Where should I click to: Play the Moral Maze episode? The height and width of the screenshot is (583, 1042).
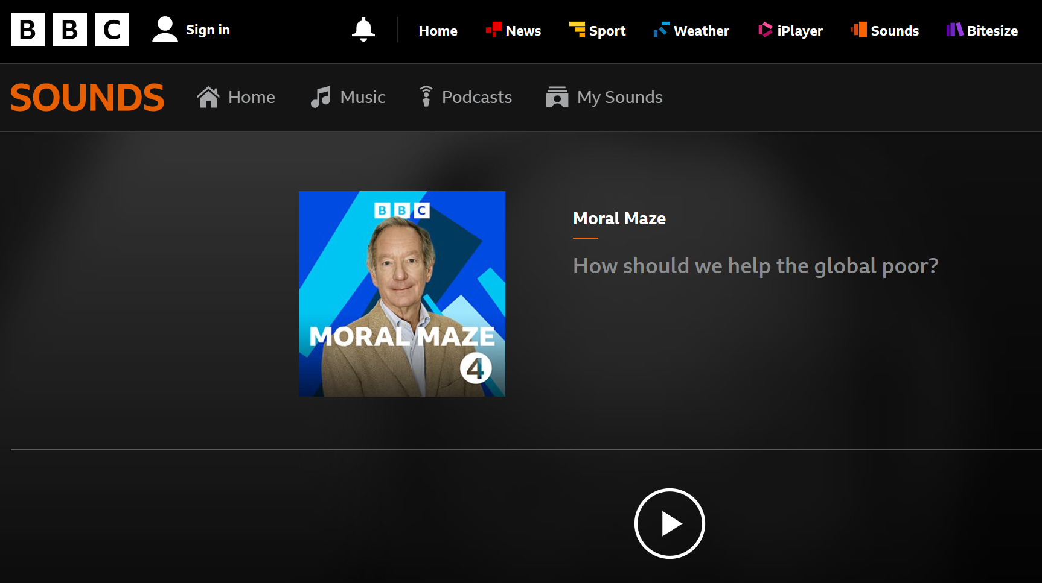coord(670,523)
